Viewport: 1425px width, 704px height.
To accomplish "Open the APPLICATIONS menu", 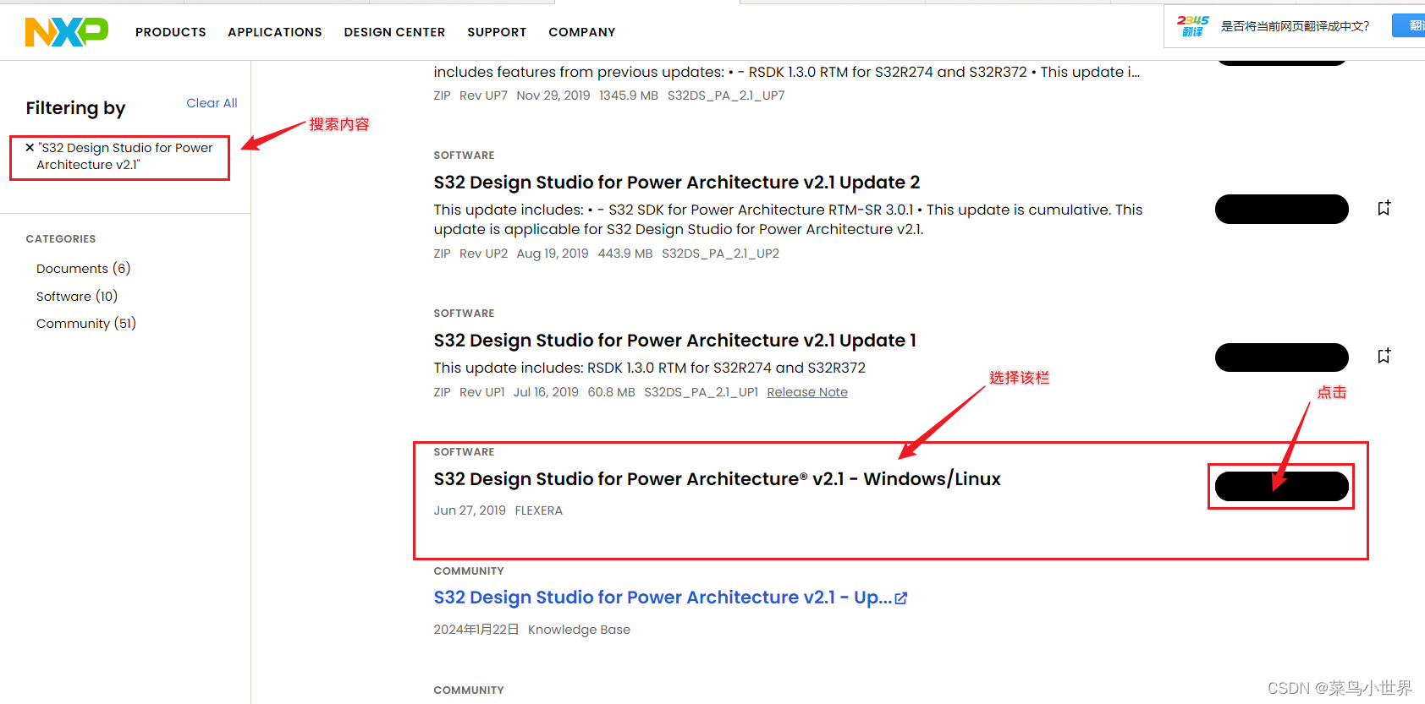I will pyautogui.click(x=275, y=32).
